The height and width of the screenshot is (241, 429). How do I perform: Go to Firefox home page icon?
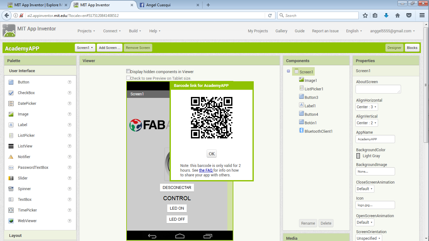398,15
